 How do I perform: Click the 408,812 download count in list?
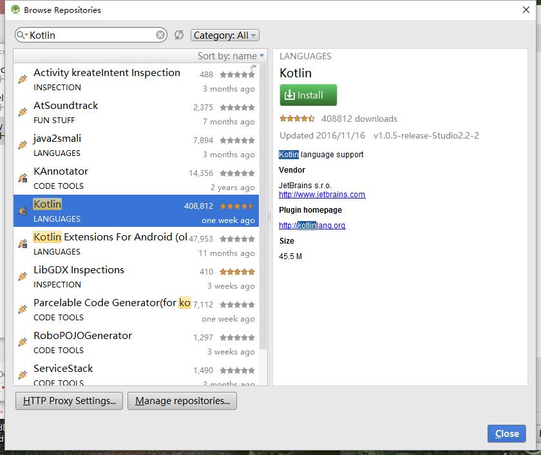pyautogui.click(x=199, y=206)
